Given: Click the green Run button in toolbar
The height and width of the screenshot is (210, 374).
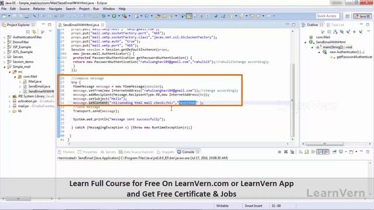Looking at the screenshot, I should click(114, 16).
